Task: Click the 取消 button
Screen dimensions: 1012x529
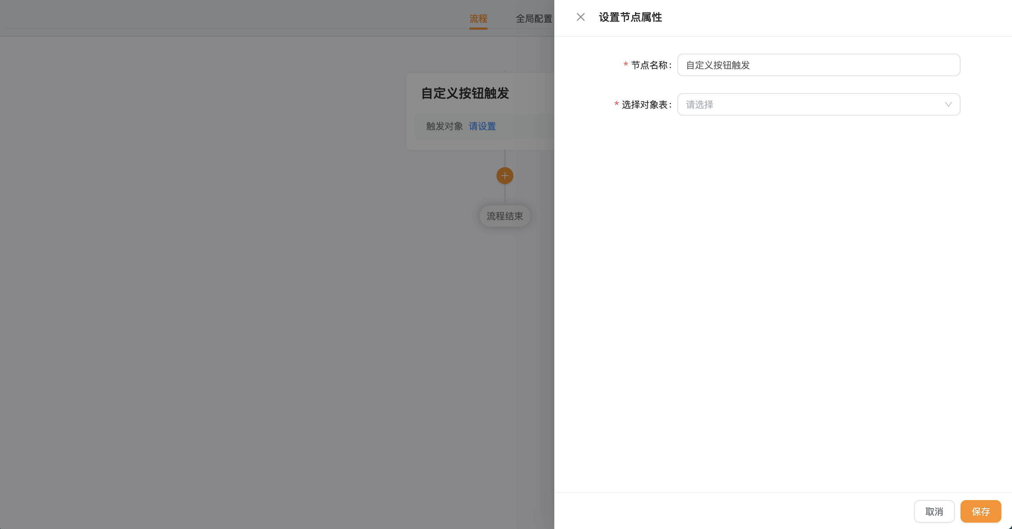Action: coord(934,511)
